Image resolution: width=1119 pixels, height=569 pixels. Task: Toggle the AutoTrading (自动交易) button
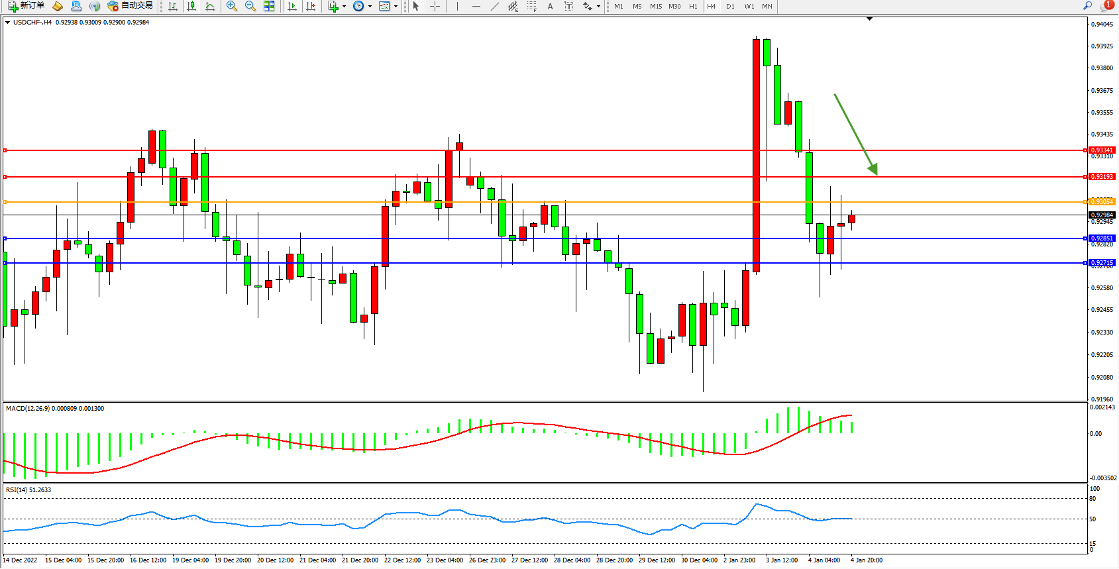click(x=131, y=6)
